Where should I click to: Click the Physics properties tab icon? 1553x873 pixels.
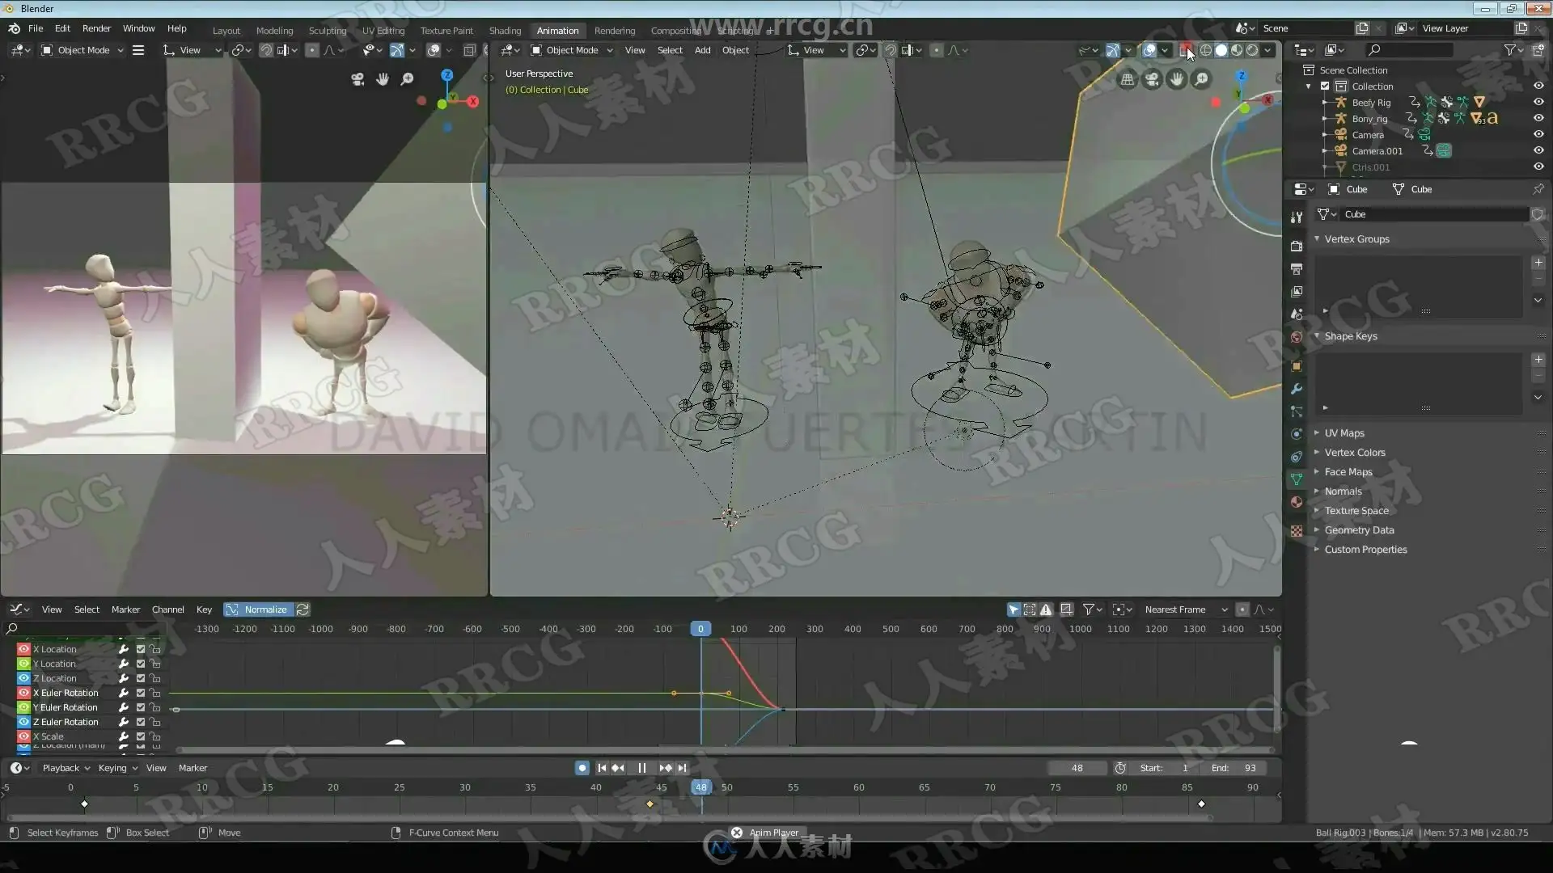[1297, 434]
